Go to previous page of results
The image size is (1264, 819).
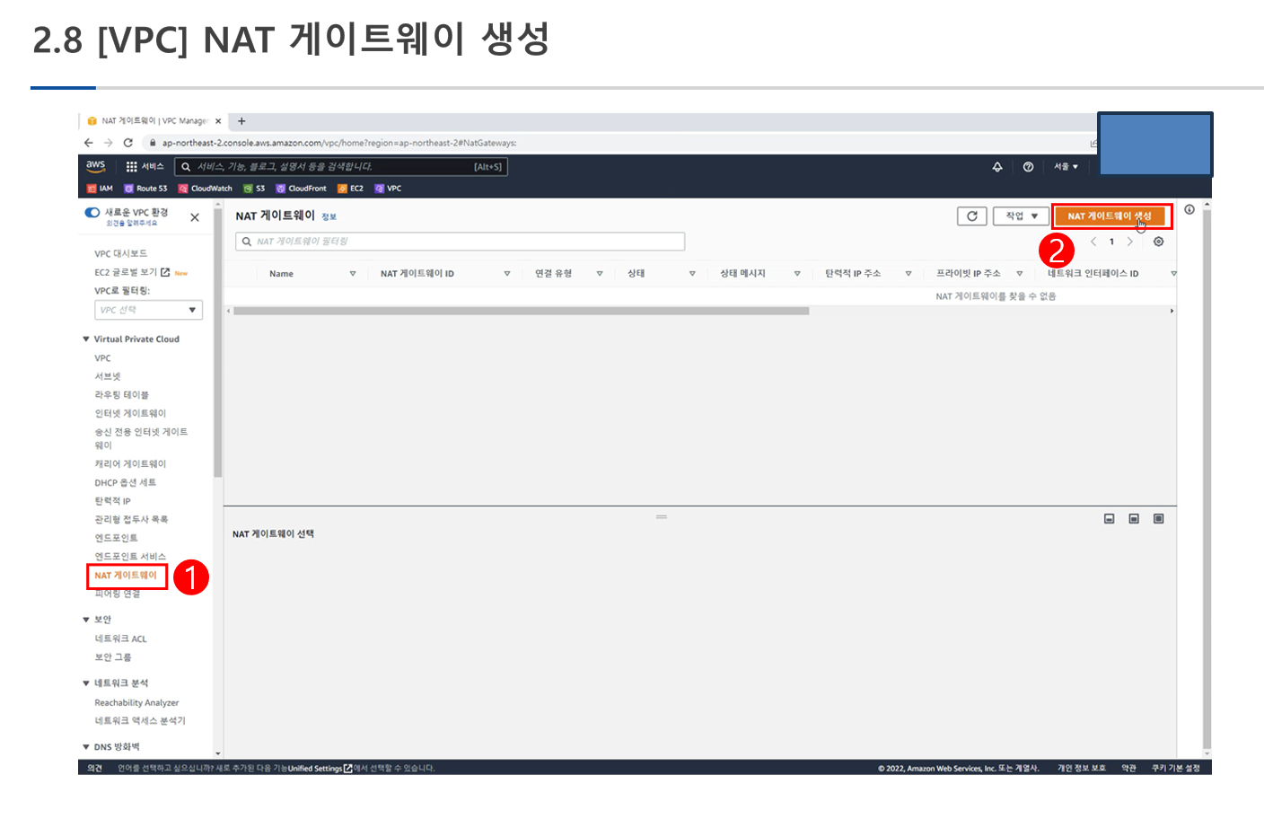click(1093, 242)
